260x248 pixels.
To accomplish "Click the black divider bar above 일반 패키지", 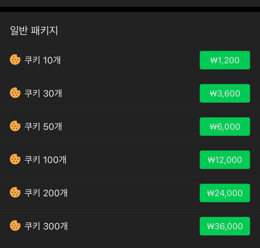I will point(130,9).
